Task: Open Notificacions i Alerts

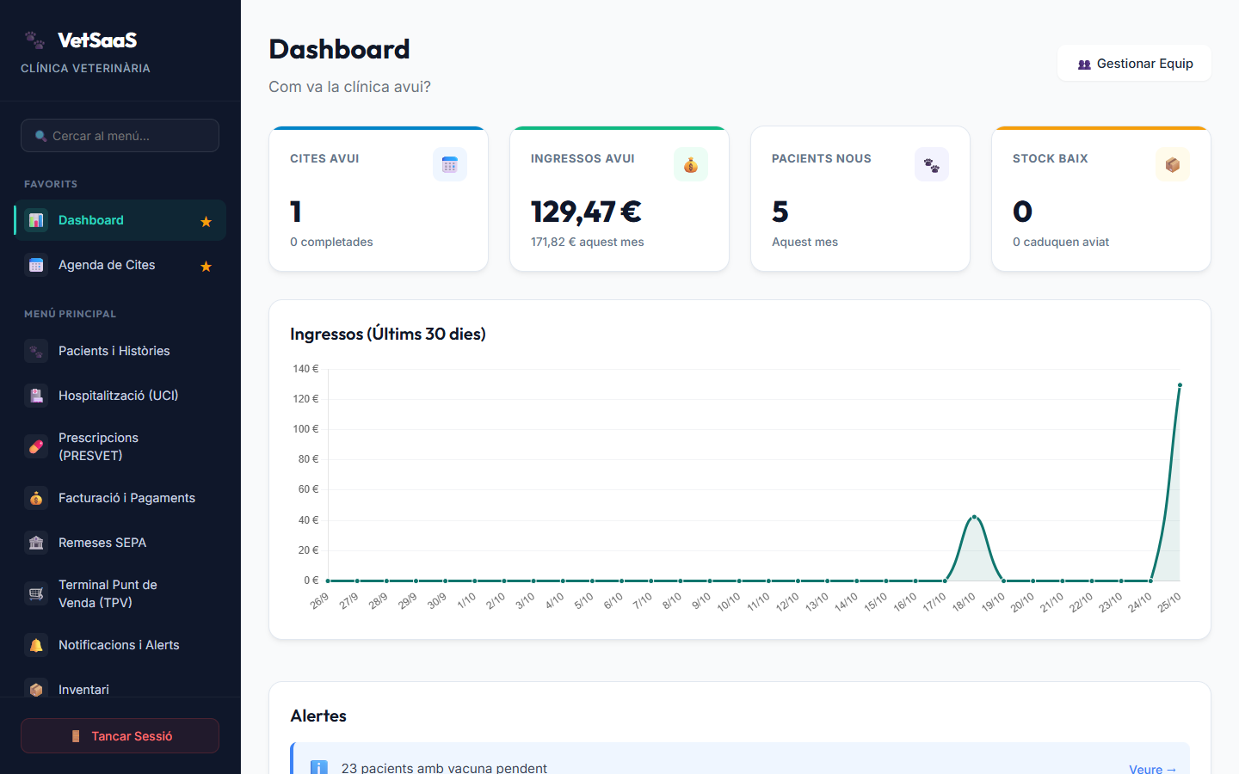Action: point(120,645)
